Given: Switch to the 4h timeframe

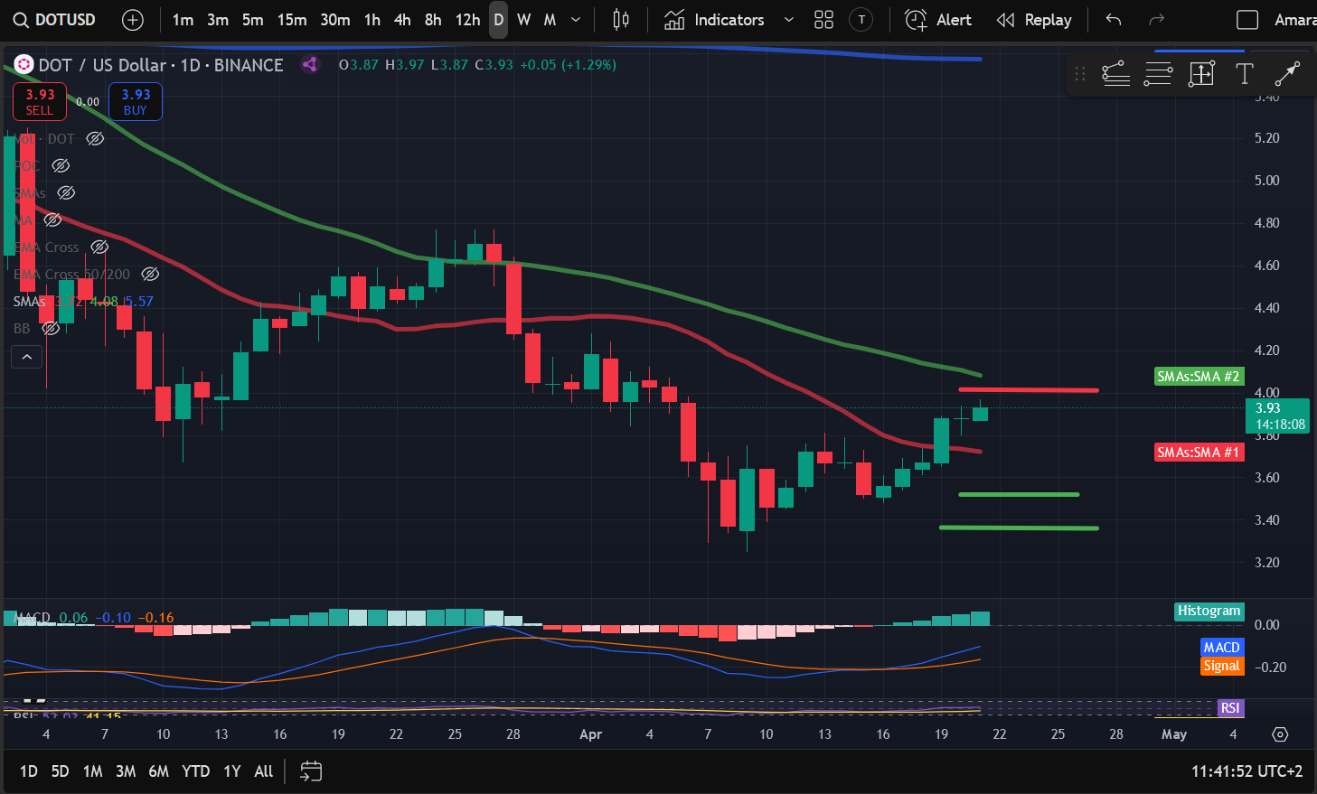Looking at the screenshot, I should click(x=402, y=20).
